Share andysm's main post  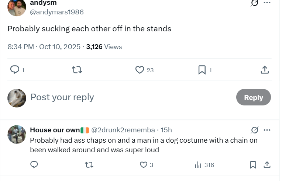click(265, 70)
